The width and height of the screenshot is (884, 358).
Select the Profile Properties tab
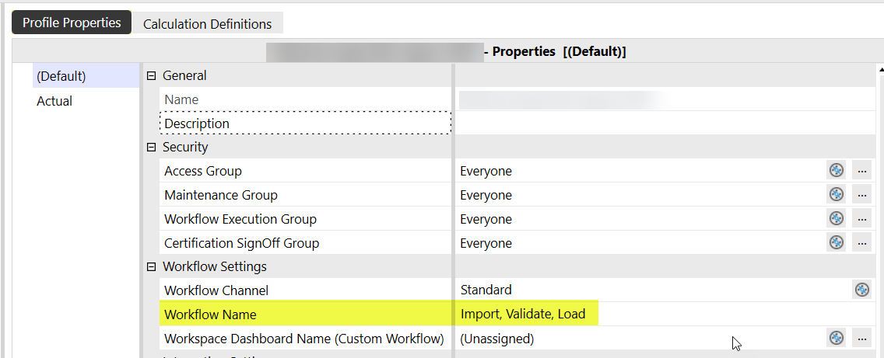tap(72, 23)
